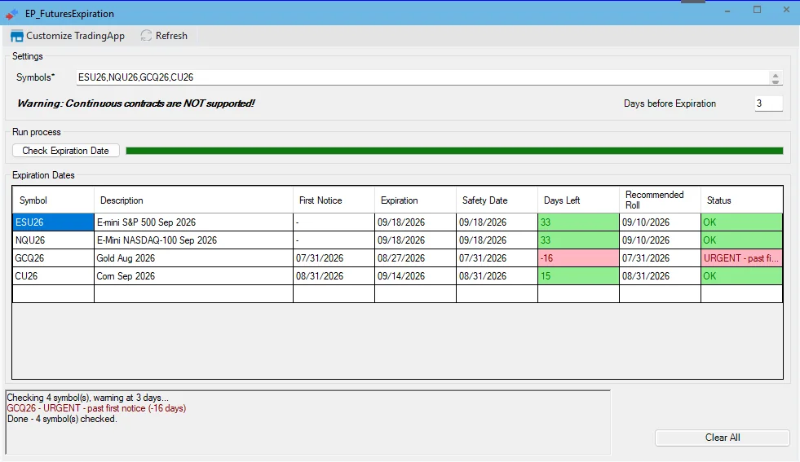The image size is (800, 462).
Task: Click the Recommended Roll column header
Action: (x=661, y=200)
